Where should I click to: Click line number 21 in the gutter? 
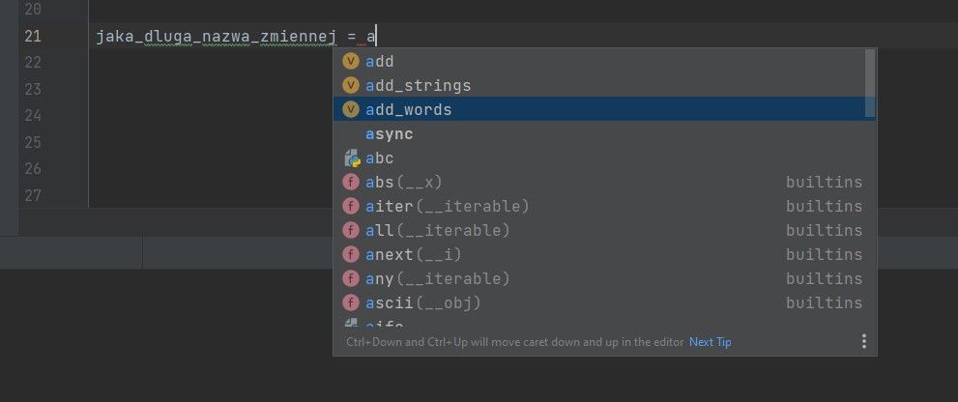32,37
